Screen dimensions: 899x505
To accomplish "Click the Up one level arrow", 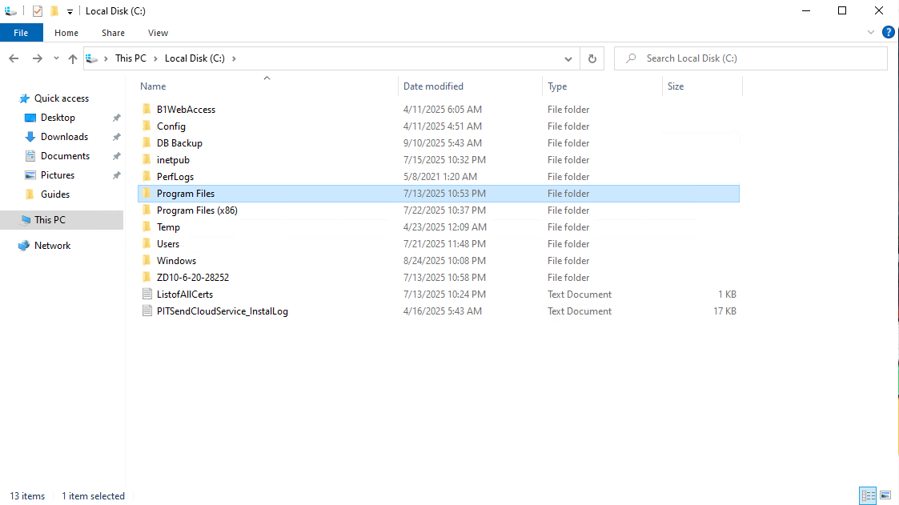I will point(73,58).
